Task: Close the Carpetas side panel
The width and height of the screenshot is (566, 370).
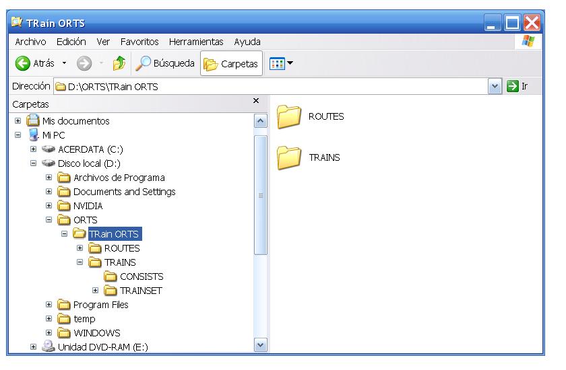Action: click(x=255, y=101)
